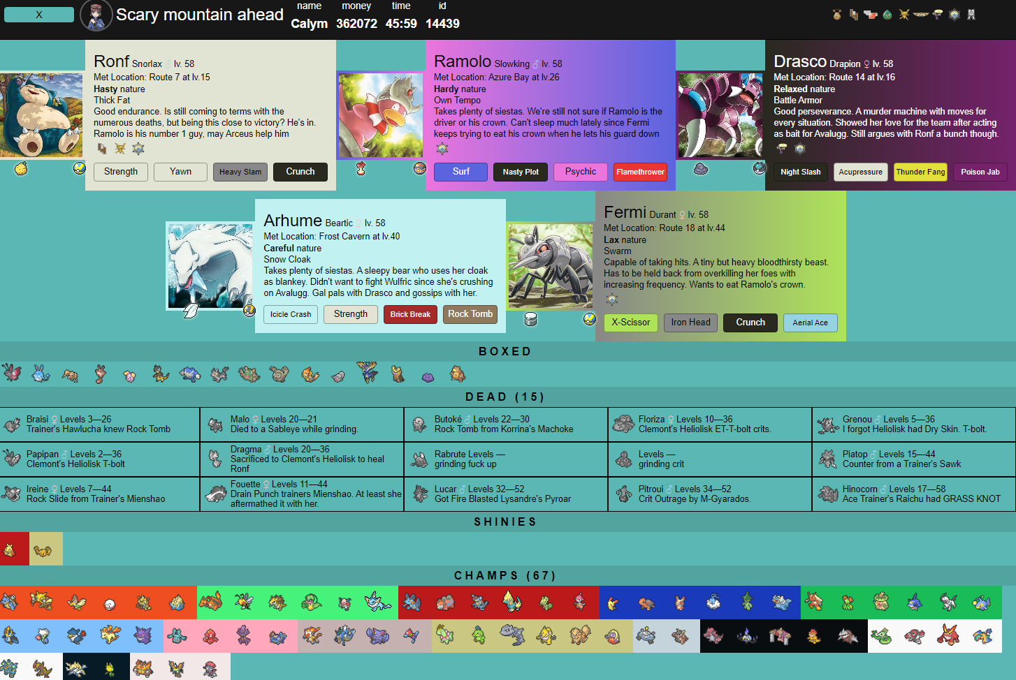
Task: Open dead entry Malo died to Sableye
Action: coord(302,424)
